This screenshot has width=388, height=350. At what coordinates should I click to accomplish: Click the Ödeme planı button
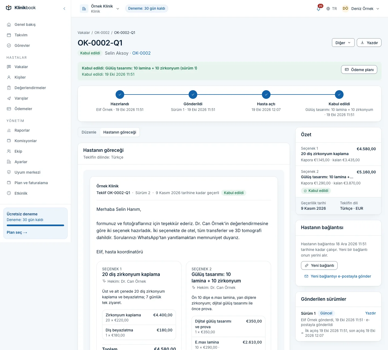pyautogui.click(x=359, y=69)
